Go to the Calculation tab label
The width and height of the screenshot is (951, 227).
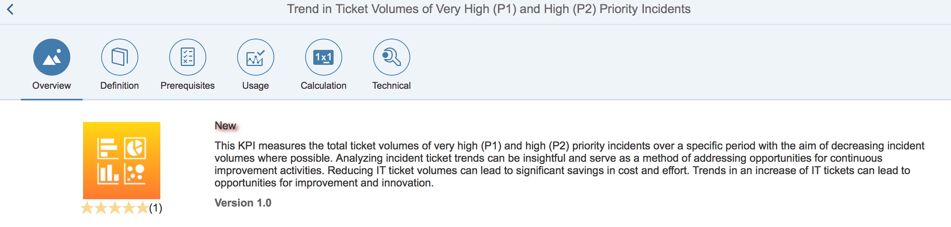[324, 86]
